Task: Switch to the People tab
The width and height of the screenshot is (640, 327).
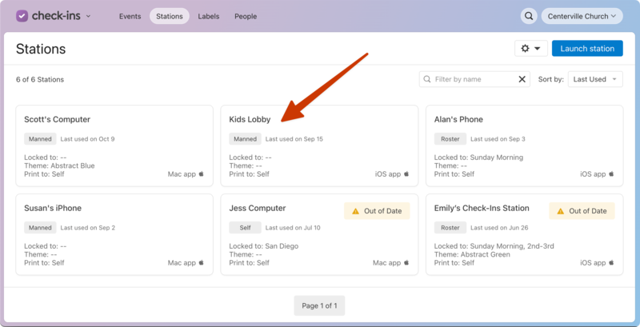Action: tap(246, 16)
